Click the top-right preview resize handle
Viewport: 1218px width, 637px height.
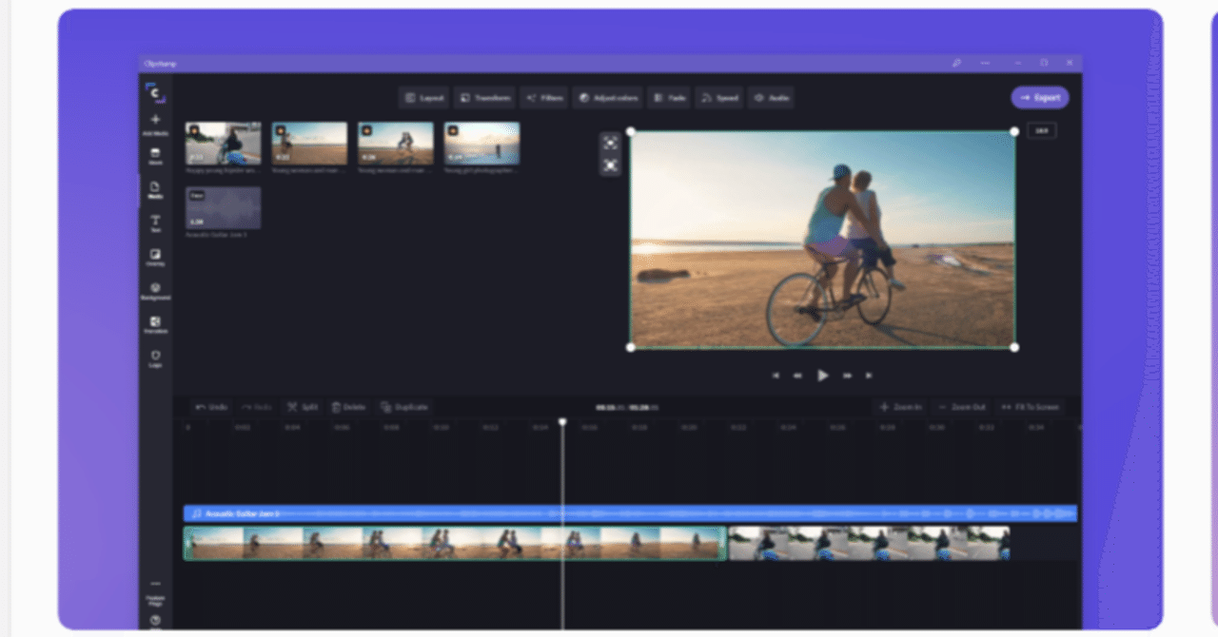[1014, 131]
